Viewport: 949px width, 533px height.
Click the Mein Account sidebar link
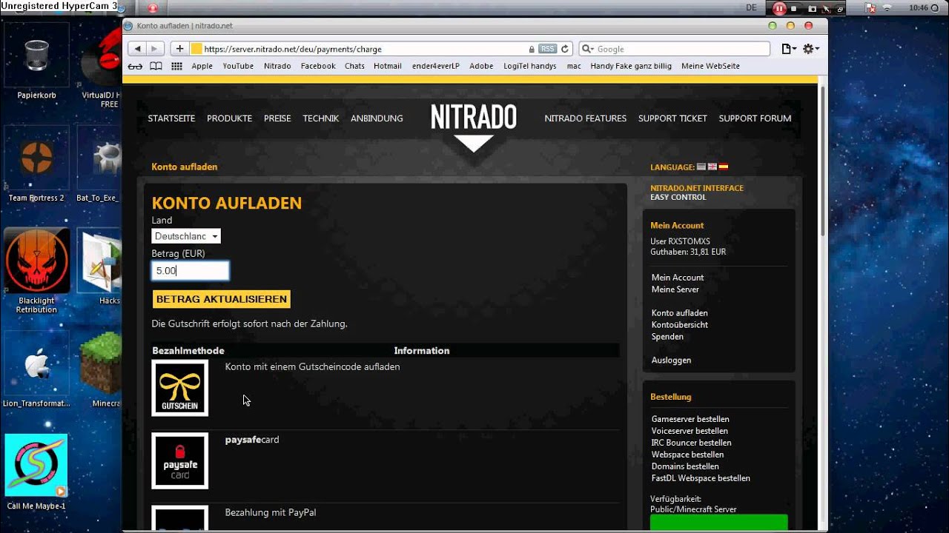pos(678,278)
